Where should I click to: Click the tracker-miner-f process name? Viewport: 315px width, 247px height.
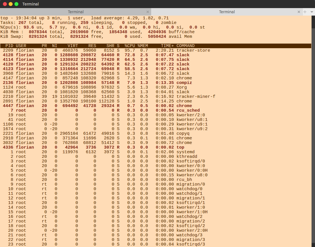click(196, 97)
